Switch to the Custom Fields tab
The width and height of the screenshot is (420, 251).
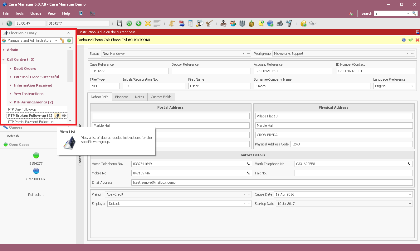coord(161,97)
